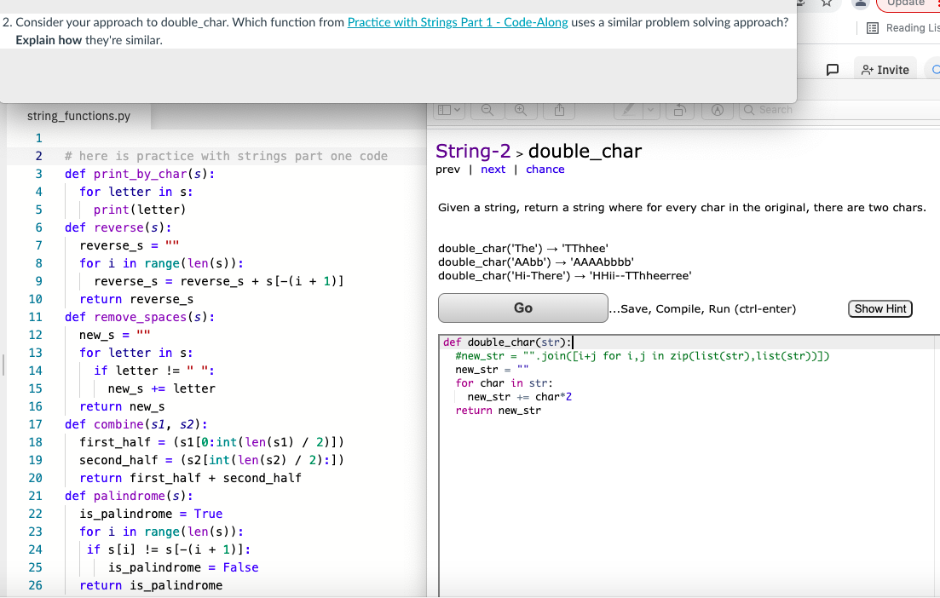Click the double_char problem title

click(585, 151)
